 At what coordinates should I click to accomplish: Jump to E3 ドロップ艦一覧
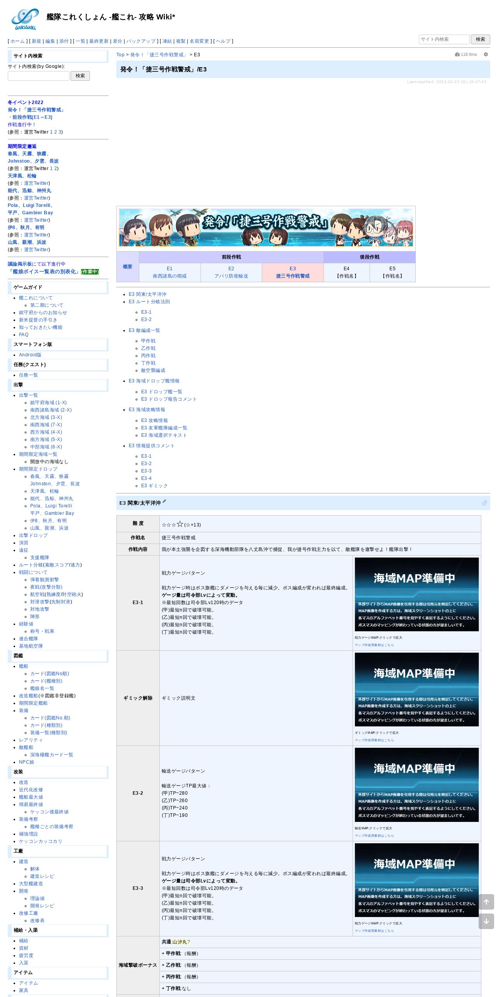162,392
